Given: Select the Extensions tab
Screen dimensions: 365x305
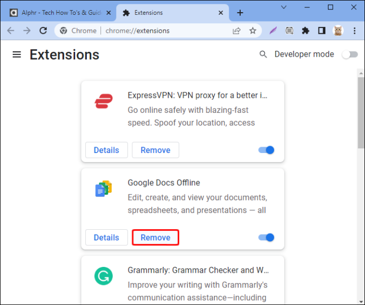Looking at the screenshot, I should coord(172,13).
